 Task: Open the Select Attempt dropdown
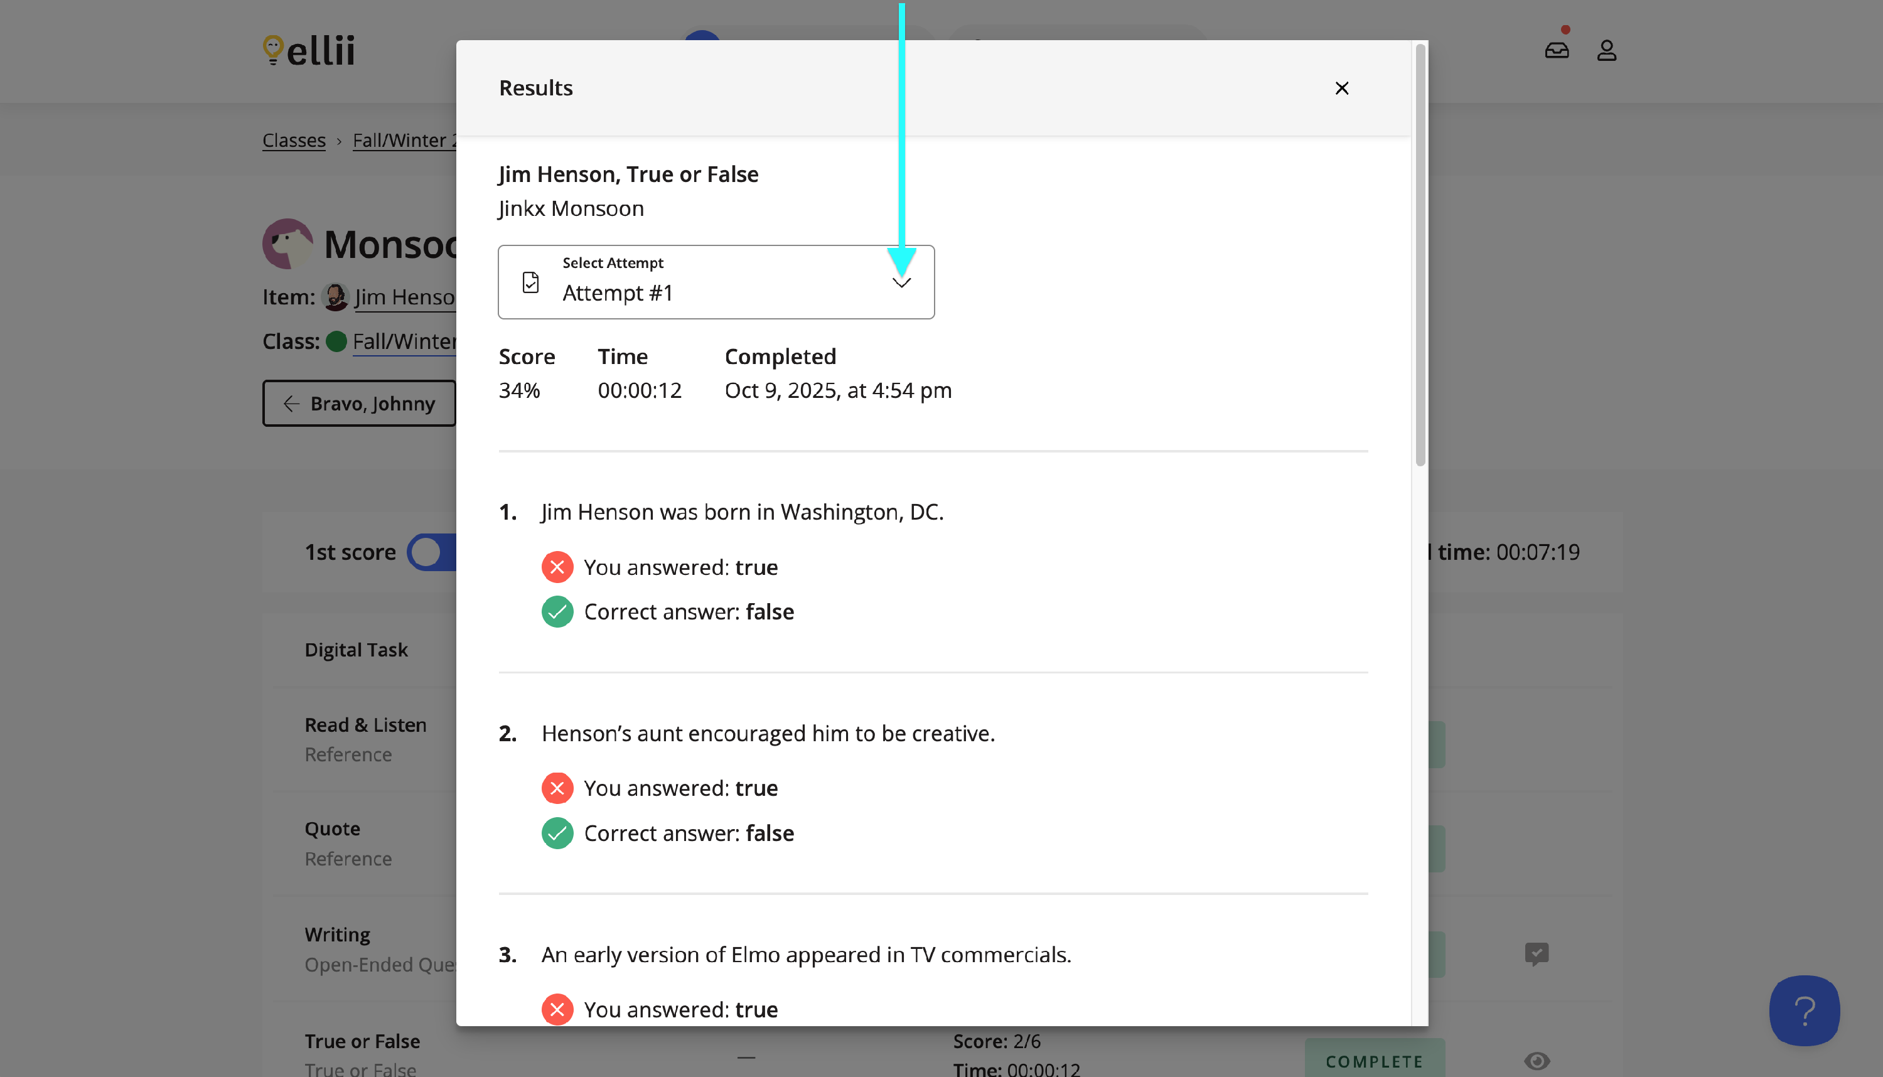point(715,282)
